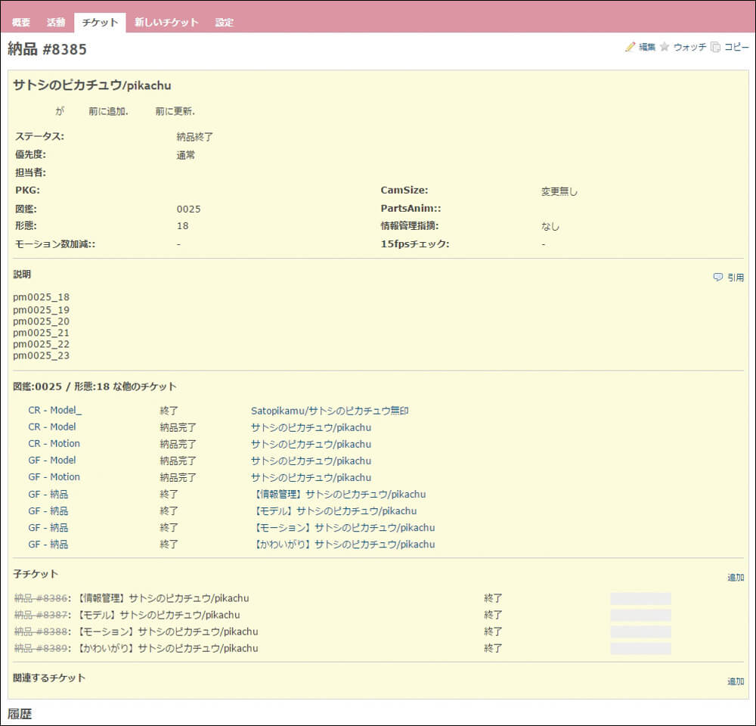Viewport: 756px width, 726px height.
Task: Click progress bar of ticket #8386
Action: [640, 599]
